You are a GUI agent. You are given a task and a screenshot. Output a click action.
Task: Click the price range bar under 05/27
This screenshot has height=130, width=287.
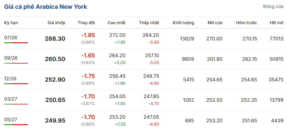click(x=16, y=125)
